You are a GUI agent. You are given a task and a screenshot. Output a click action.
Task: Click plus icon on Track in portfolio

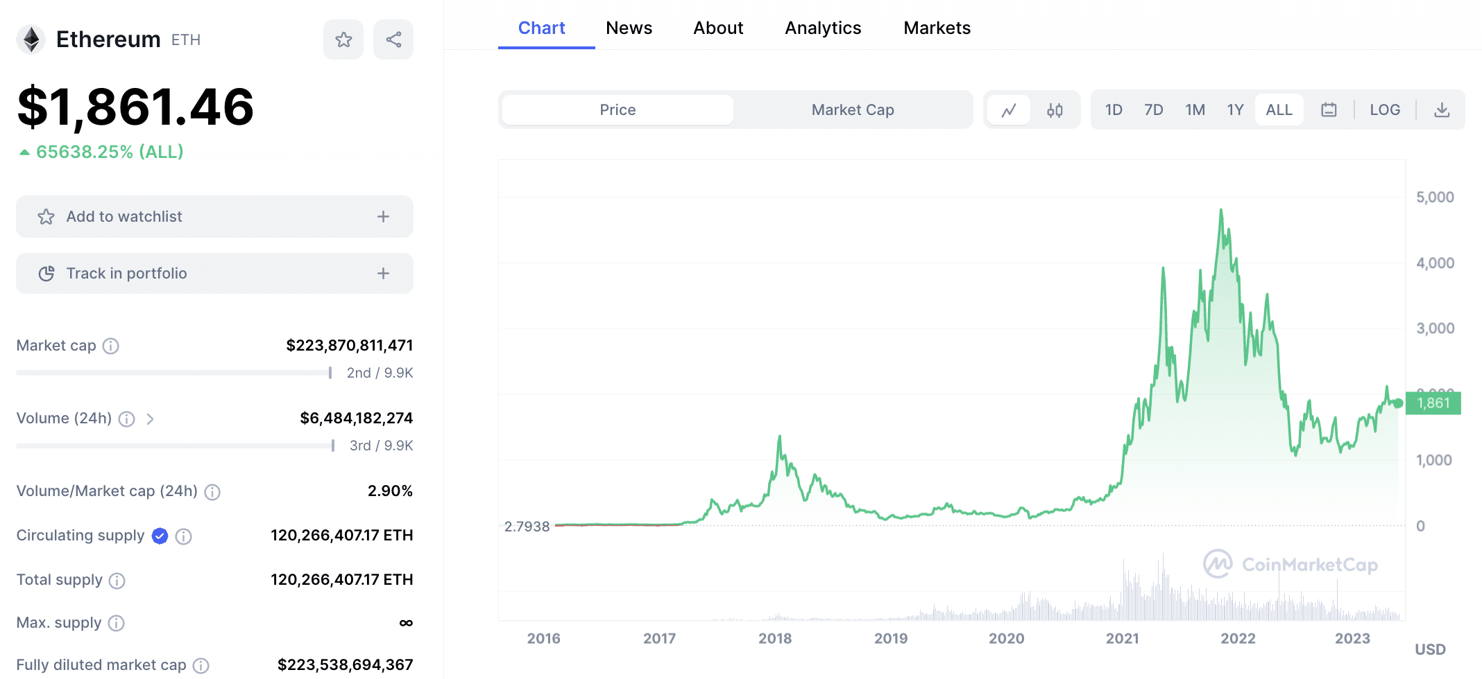pyautogui.click(x=383, y=274)
